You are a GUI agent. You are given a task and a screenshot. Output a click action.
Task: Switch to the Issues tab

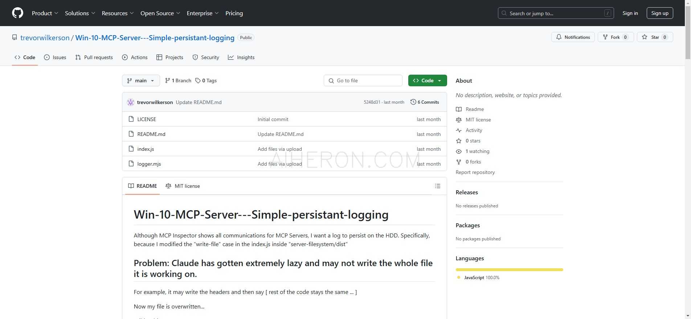pyautogui.click(x=55, y=57)
